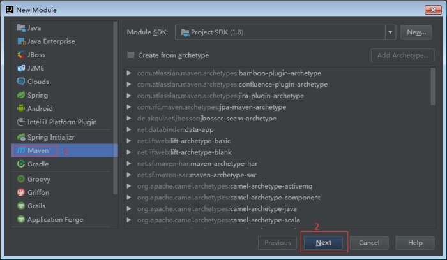Select the J2ME module type icon

(x=21, y=68)
